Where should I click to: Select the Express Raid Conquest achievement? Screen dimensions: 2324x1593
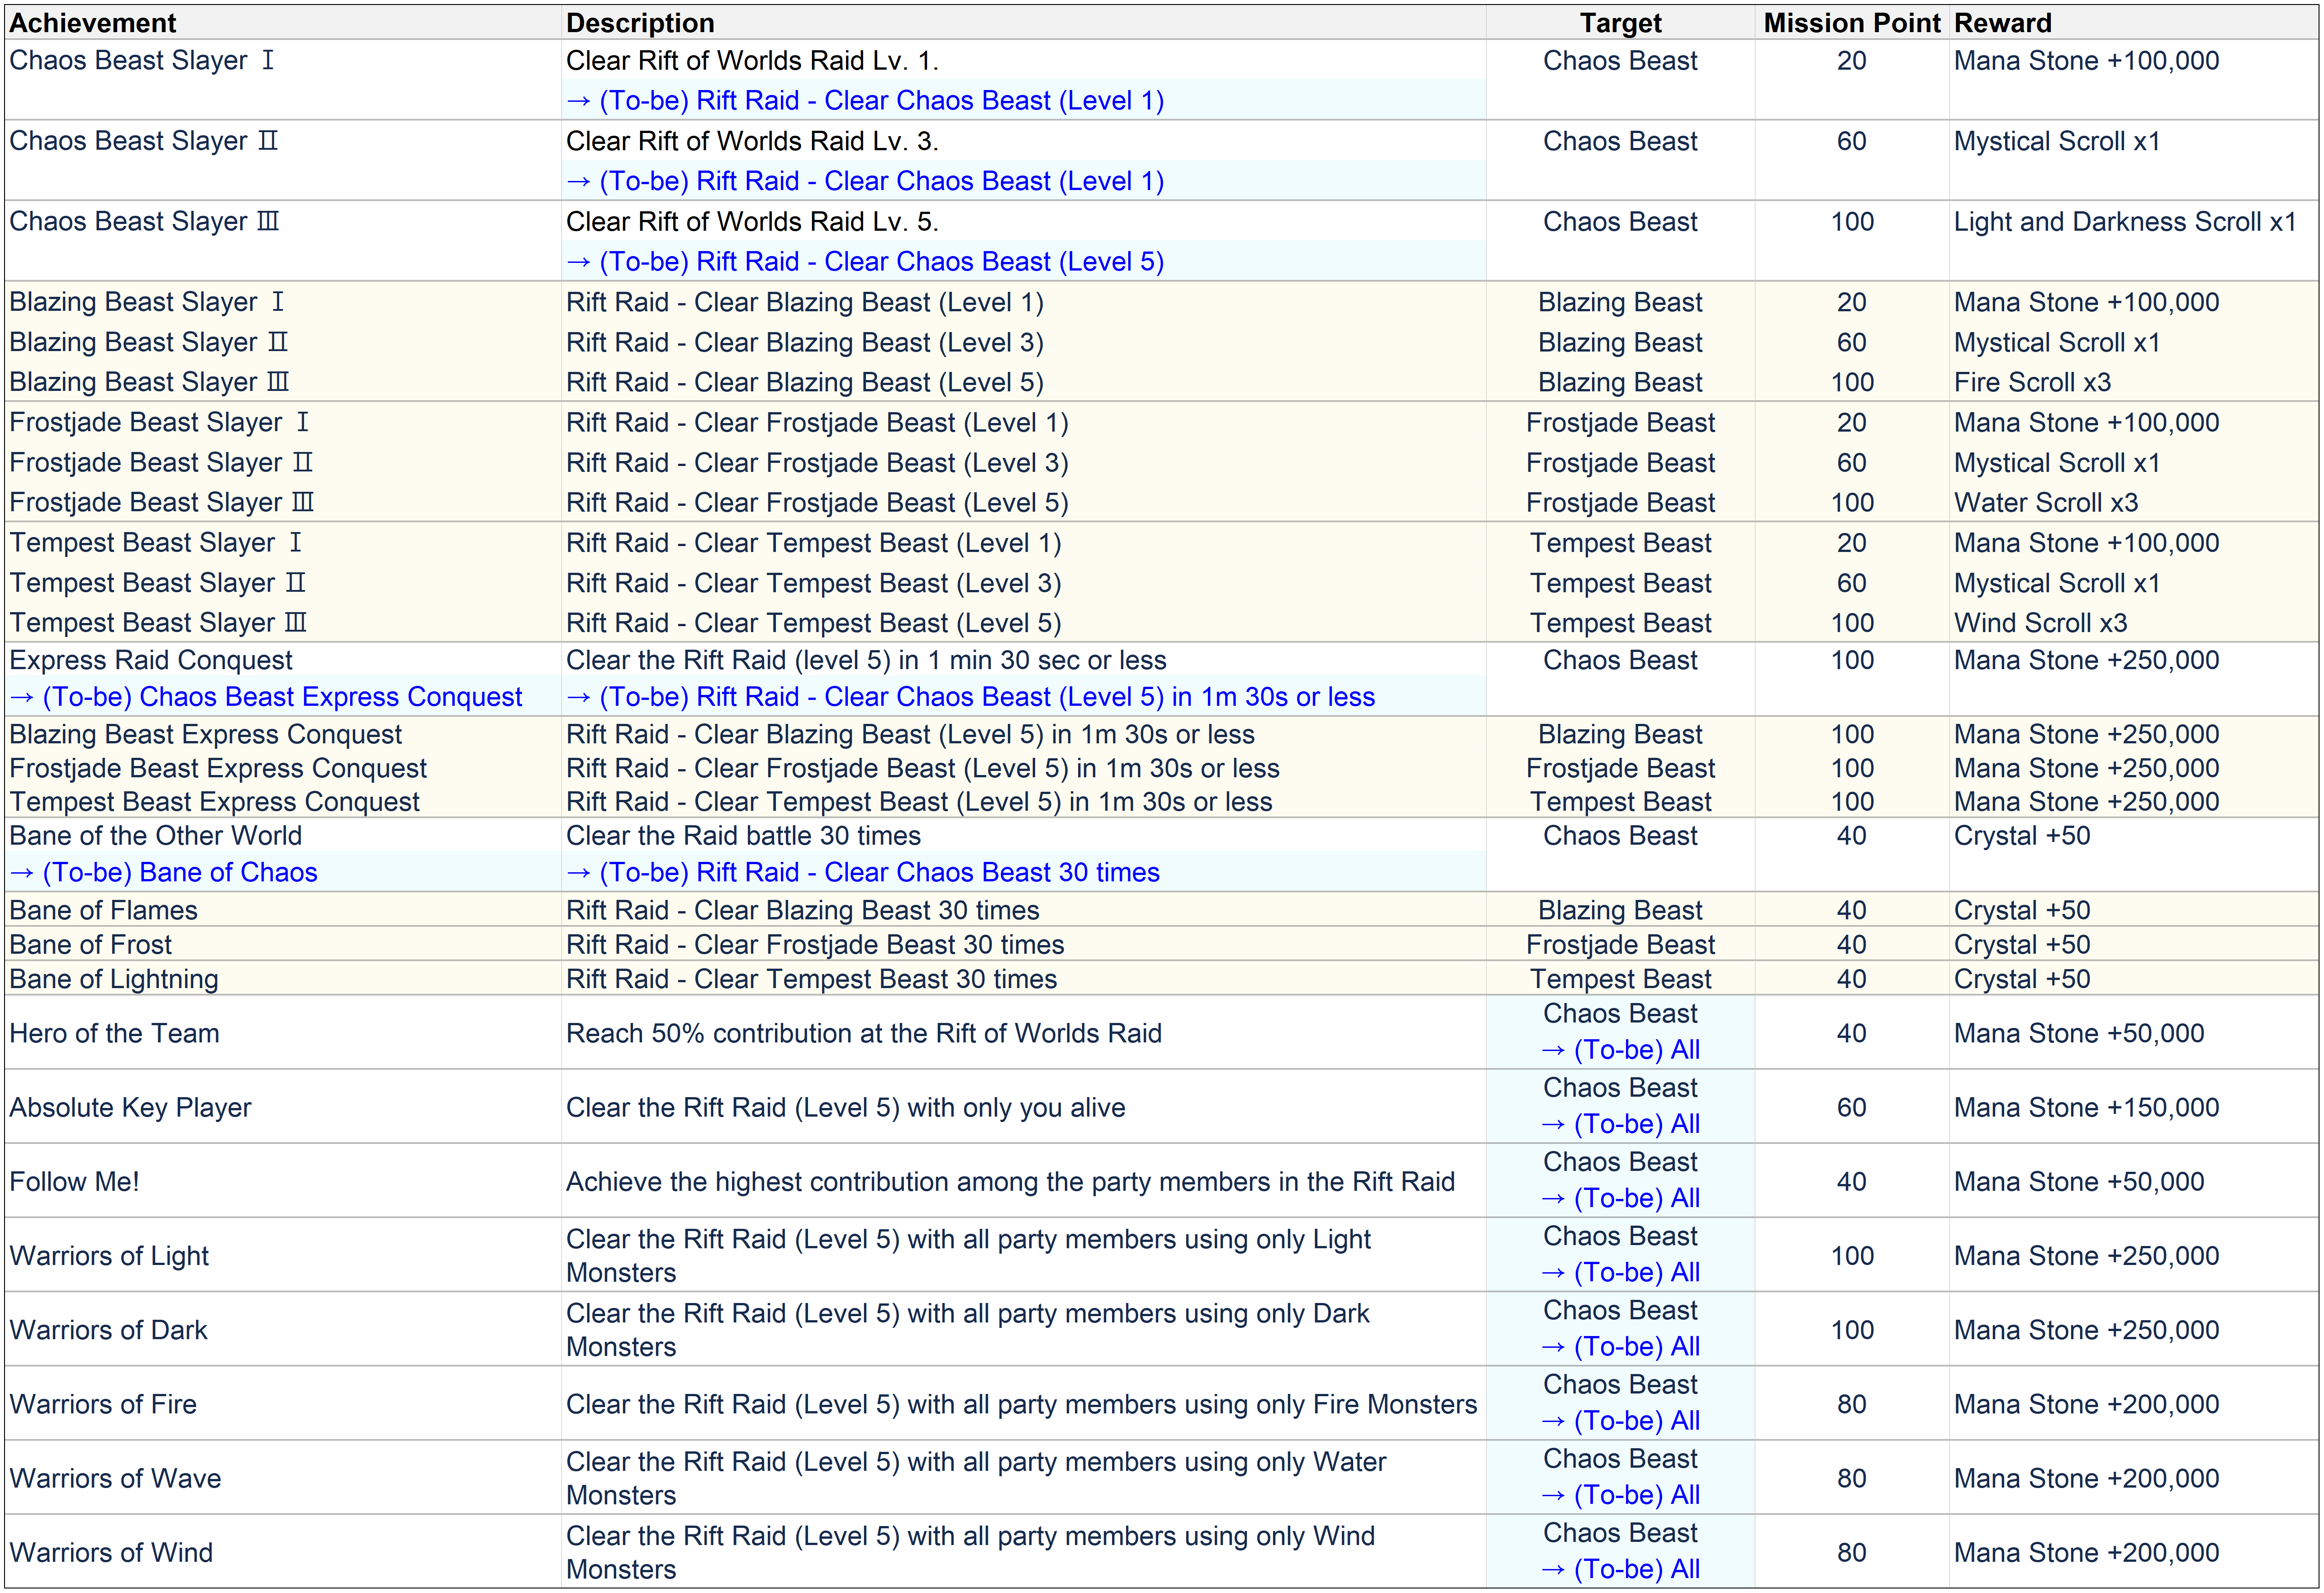click(x=151, y=660)
